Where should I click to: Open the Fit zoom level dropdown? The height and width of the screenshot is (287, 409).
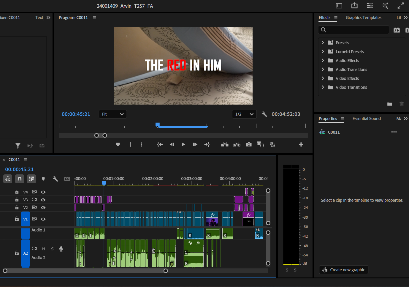click(112, 114)
